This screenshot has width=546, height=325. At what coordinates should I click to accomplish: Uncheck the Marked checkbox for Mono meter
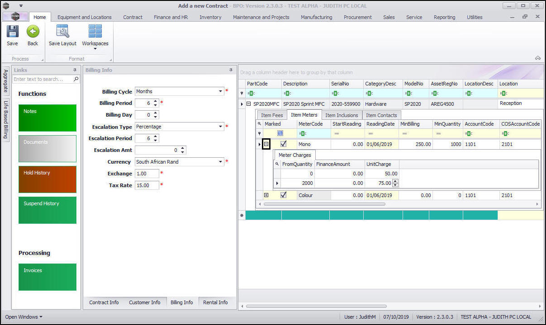(284, 144)
